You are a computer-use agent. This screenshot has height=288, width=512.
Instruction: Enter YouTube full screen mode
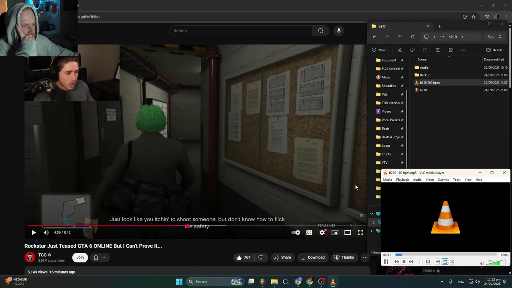tap(360, 232)
